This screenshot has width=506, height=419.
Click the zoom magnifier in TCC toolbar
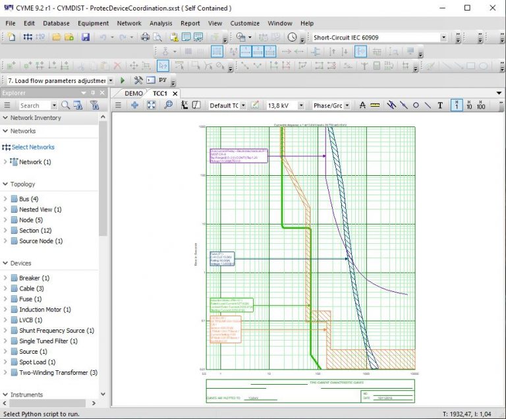click(x=169, y=105)
